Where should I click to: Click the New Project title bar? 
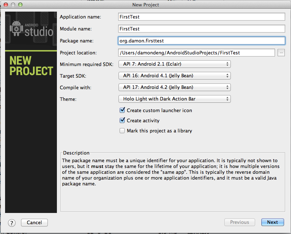[x=146, y=5]
